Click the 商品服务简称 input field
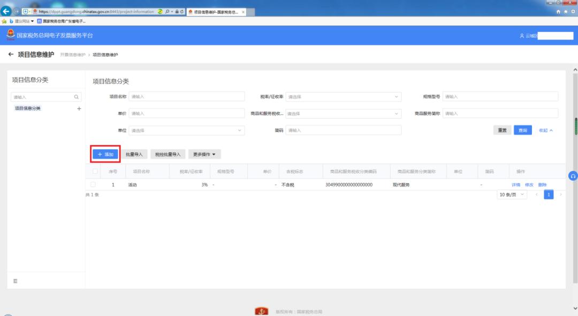This screenshot has height=316, width=578. [500, 113]
